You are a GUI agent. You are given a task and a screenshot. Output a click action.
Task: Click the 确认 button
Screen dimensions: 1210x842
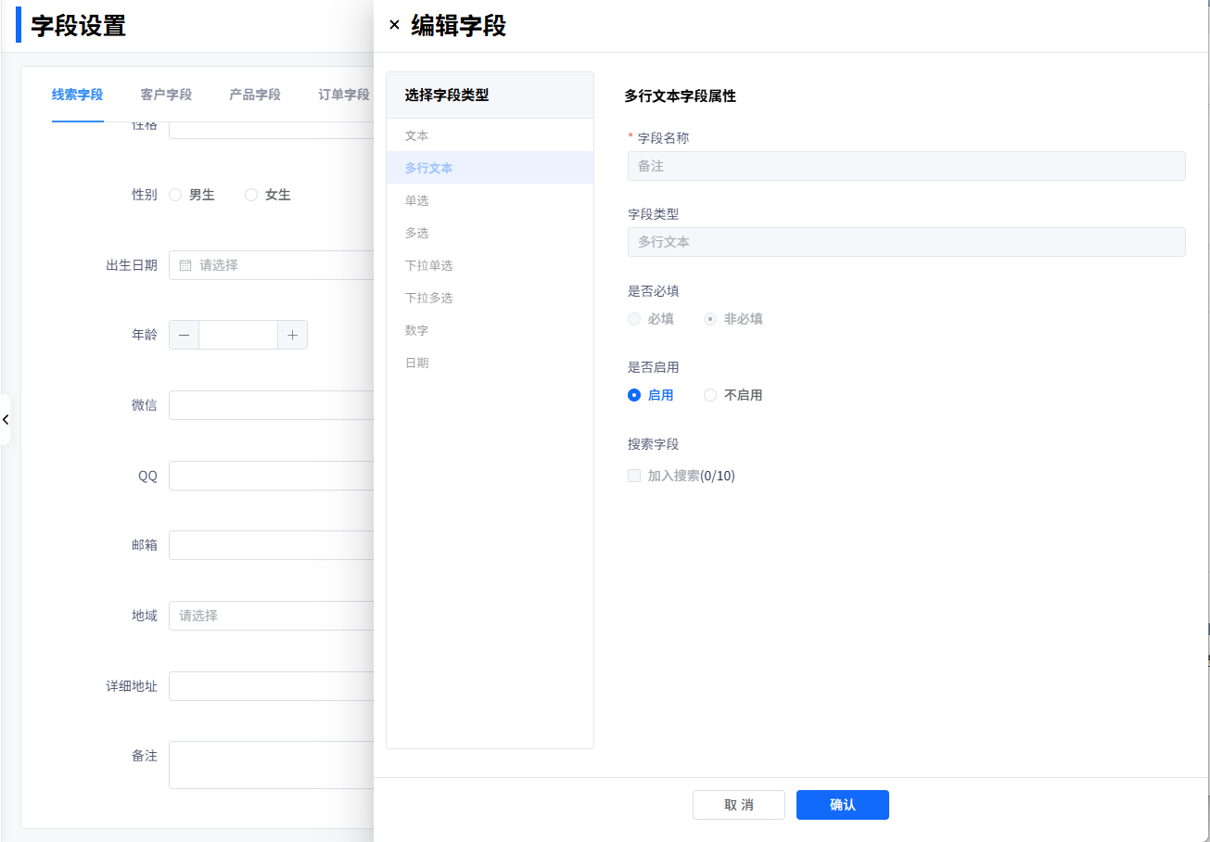coord(842,805)
